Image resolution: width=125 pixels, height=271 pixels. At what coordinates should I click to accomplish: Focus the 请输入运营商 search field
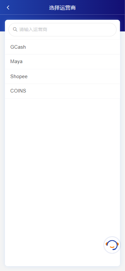click(x=63, y=29)
